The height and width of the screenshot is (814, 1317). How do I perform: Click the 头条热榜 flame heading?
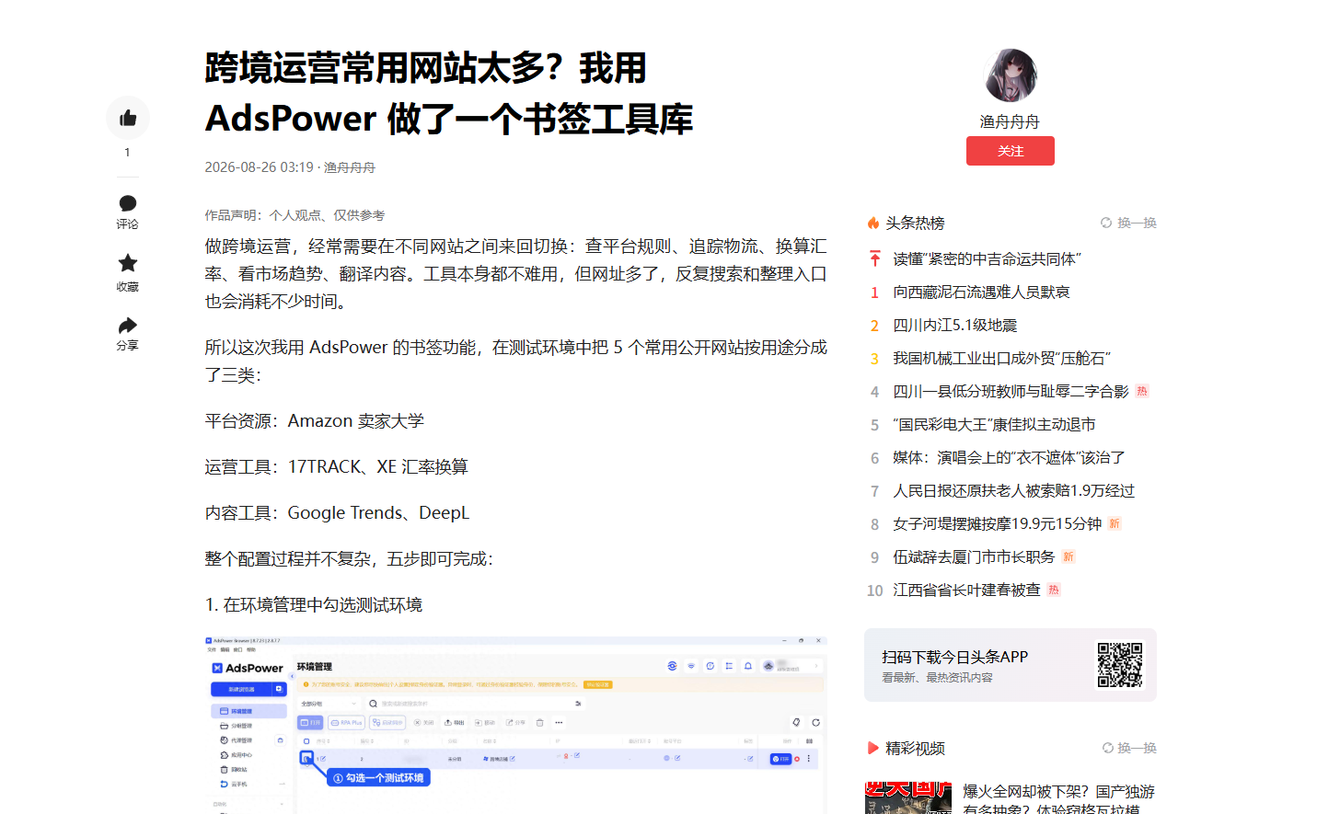pos(906,223)
